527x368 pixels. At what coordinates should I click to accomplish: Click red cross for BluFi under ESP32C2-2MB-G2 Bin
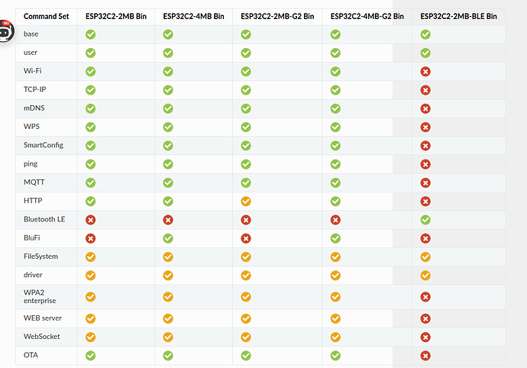[246, 237]
